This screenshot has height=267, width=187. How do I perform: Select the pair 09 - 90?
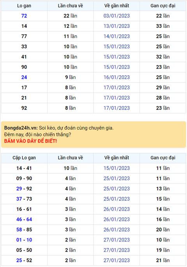pos(24,179)
